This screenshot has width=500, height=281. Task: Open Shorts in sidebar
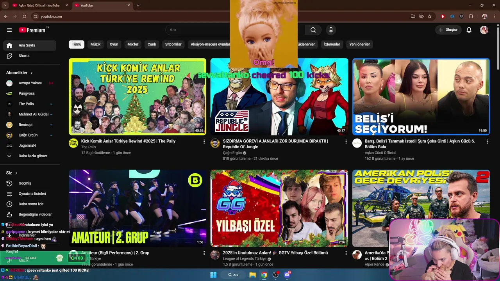30,56
